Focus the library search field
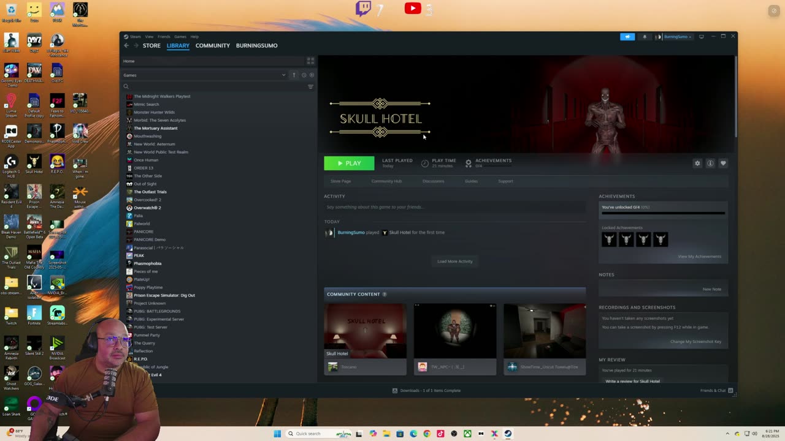This screenshot has width=785, height=441. (214, 87)
